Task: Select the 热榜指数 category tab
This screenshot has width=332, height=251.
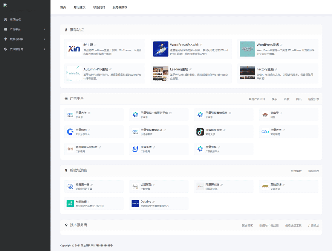Action: click(296, 171)
